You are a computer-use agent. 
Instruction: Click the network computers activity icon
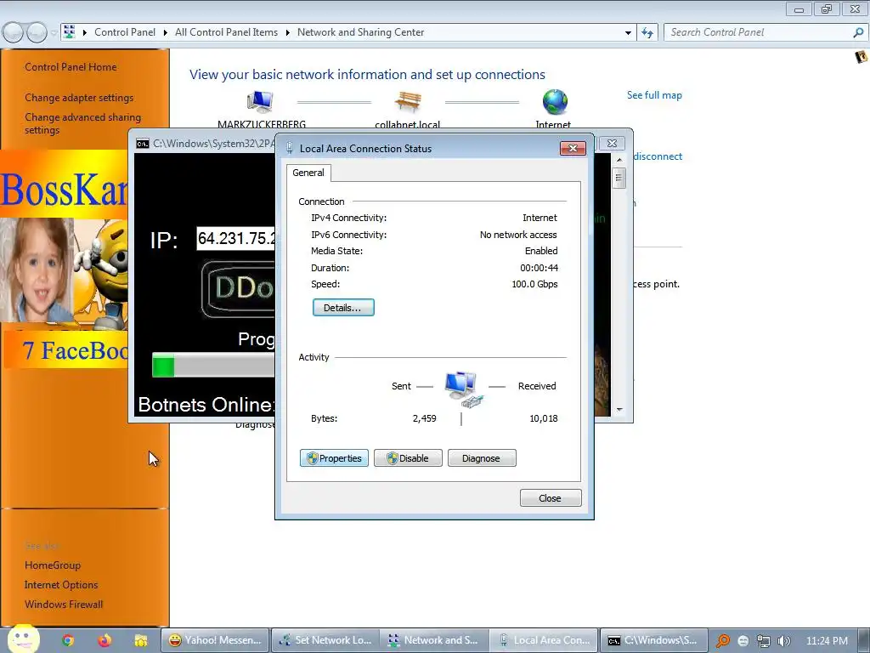point(463,389)
